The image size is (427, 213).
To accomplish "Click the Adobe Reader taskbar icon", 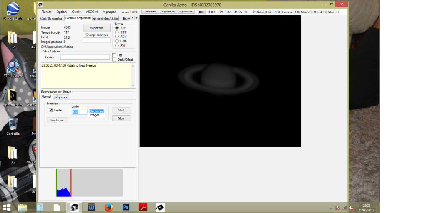I will tap(143, 207).
